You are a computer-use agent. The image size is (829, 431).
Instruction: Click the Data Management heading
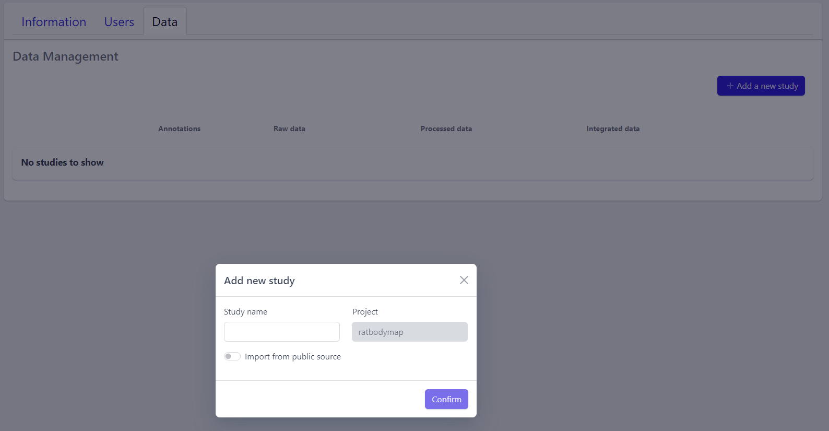coord(65,56)
